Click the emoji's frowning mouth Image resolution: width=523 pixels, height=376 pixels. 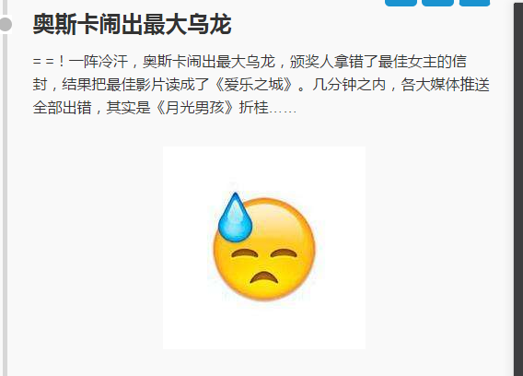(264, 277)
